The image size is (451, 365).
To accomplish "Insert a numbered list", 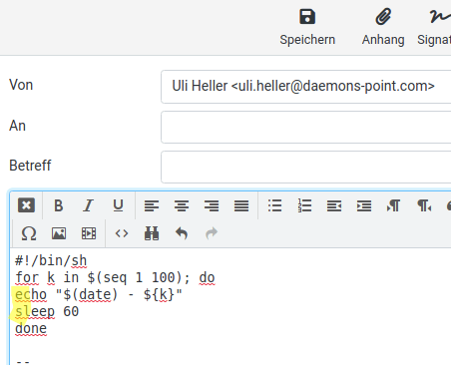I will [304, 205].
